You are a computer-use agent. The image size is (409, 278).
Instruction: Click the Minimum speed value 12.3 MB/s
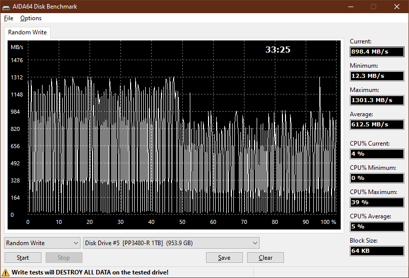[377, 76]
